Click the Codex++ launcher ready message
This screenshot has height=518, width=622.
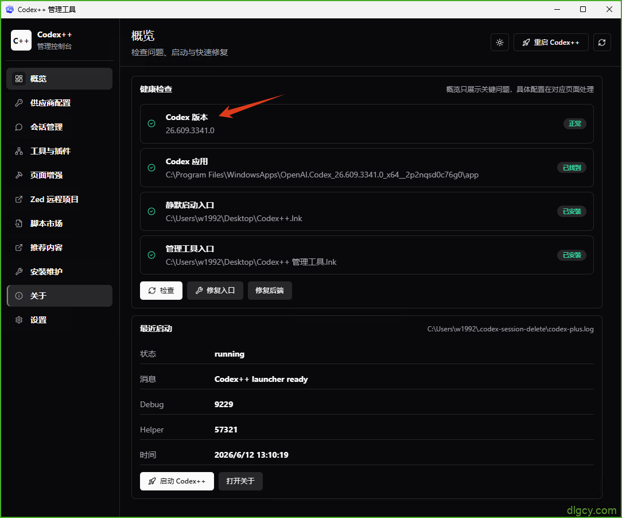pyautogui.click(x=261, y=379)
